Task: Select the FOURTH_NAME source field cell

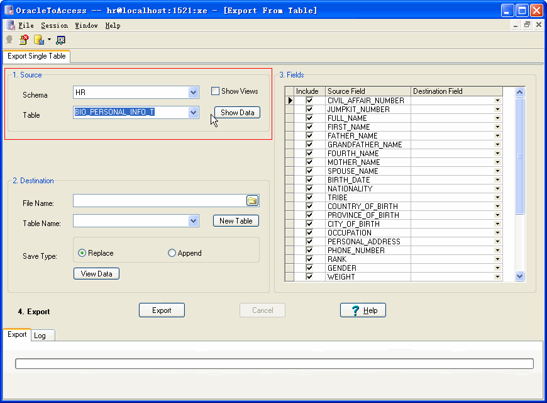Action: pyautogui.click(x=368, y=154)
